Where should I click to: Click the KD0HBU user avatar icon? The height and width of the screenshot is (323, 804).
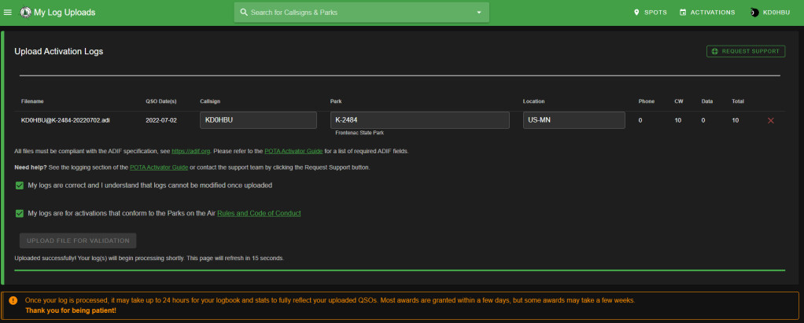coord(754,13)
